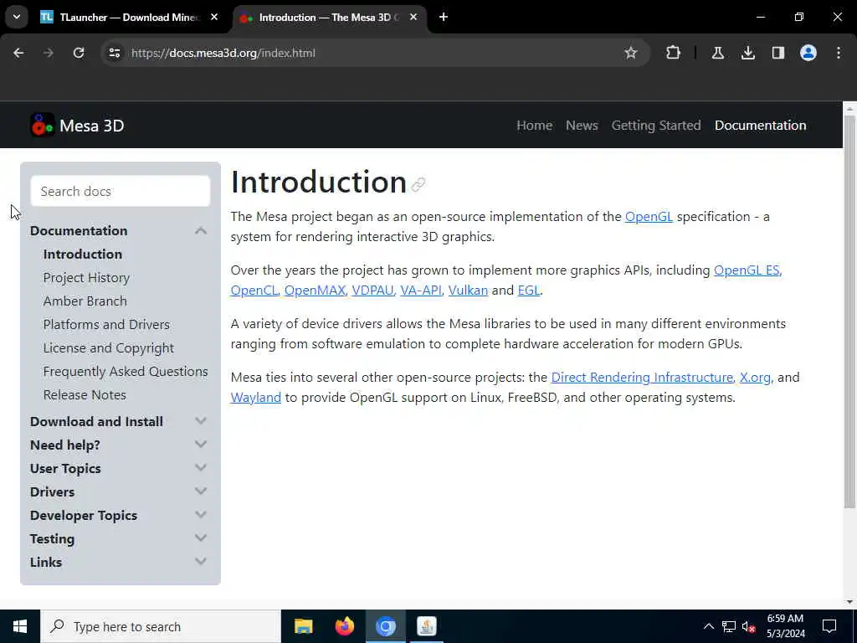The image size is (857, 643).
Task: Open File Explorer from the taskbar
Action: pos(303,626)
